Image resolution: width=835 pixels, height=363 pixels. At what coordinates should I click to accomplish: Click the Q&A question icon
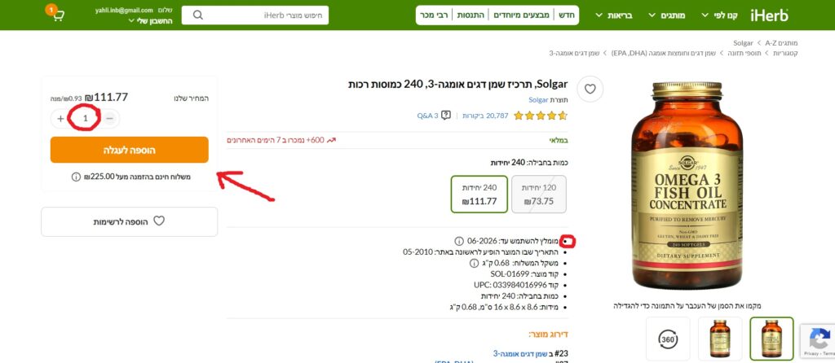click(446, 116)
